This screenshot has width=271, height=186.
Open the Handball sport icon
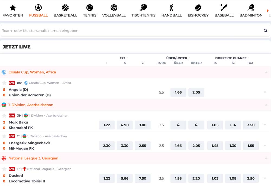(171, 8)
